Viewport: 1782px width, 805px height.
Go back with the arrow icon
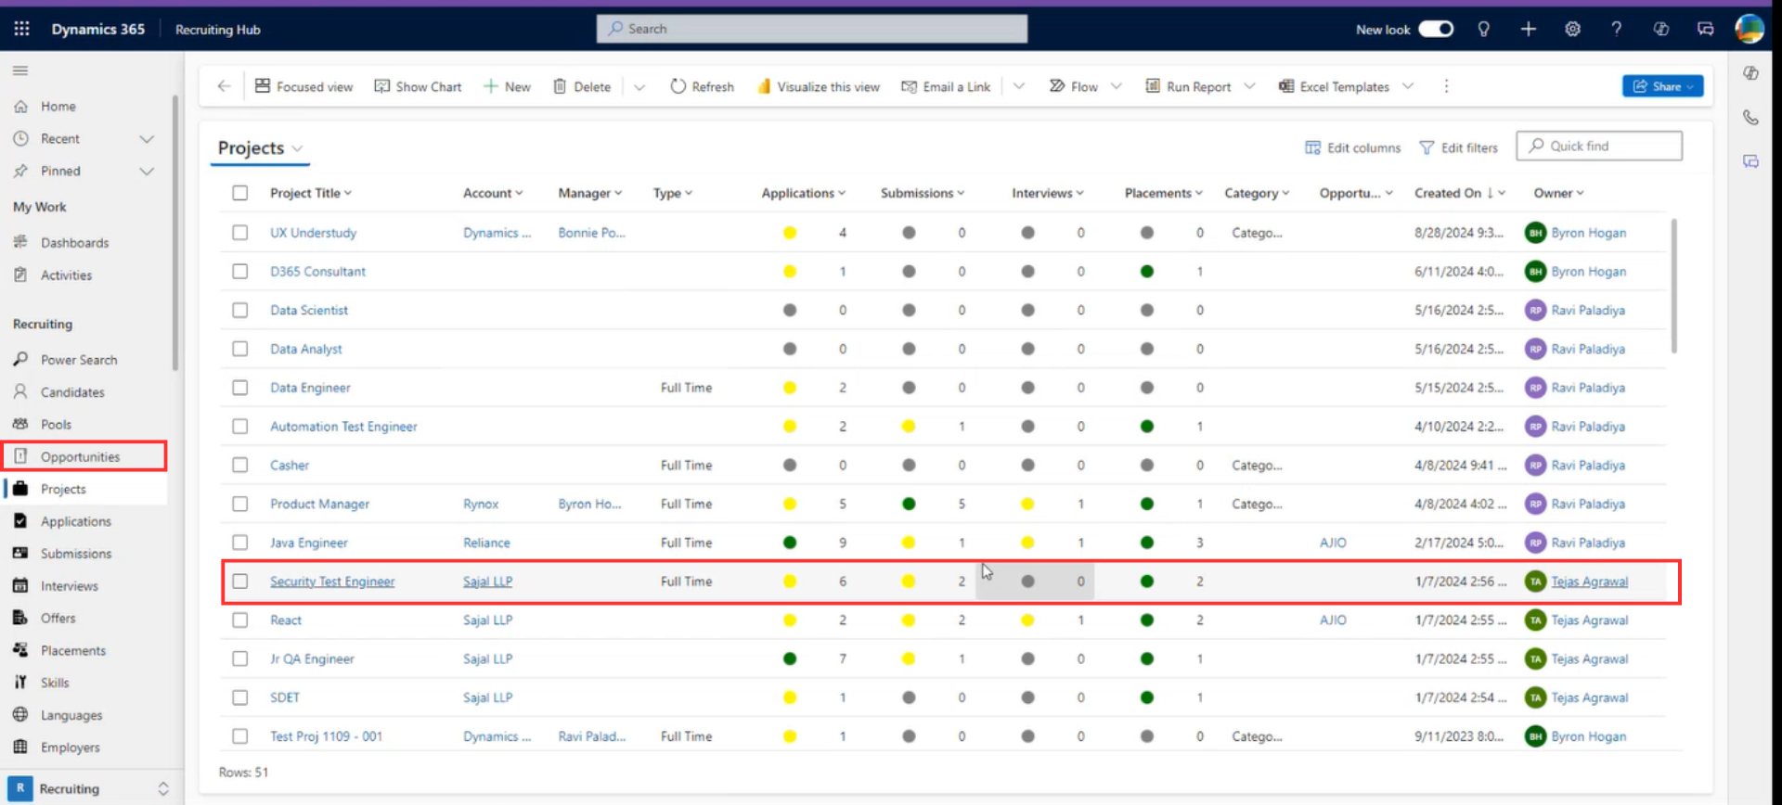pyautogui.click(x=224, y=86)
